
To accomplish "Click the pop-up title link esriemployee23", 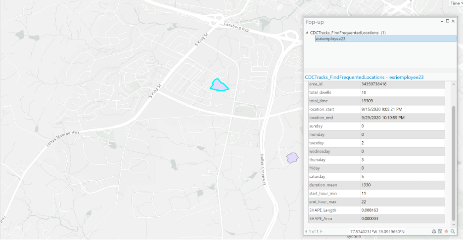I will 364,77.
